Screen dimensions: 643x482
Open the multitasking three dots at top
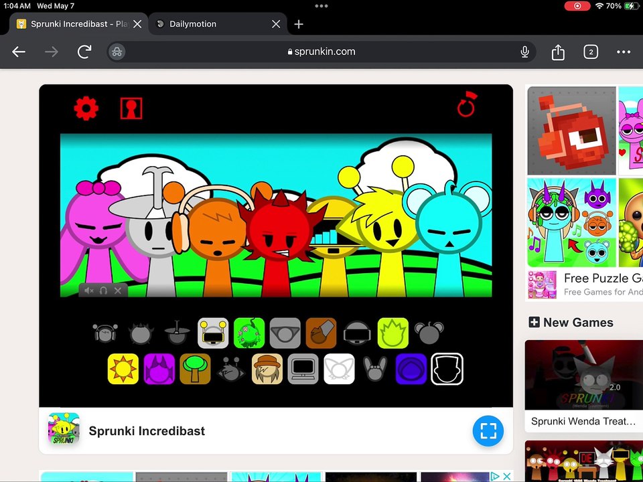pos(321,6)
